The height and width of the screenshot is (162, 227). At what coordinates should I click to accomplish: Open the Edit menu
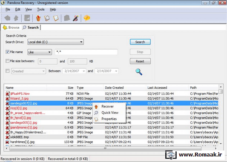click(17, 9)
